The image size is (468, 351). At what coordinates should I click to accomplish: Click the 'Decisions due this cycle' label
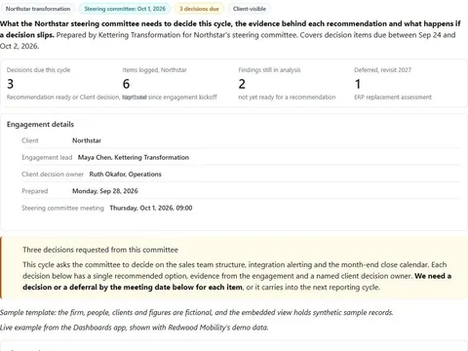click(38, 70)
